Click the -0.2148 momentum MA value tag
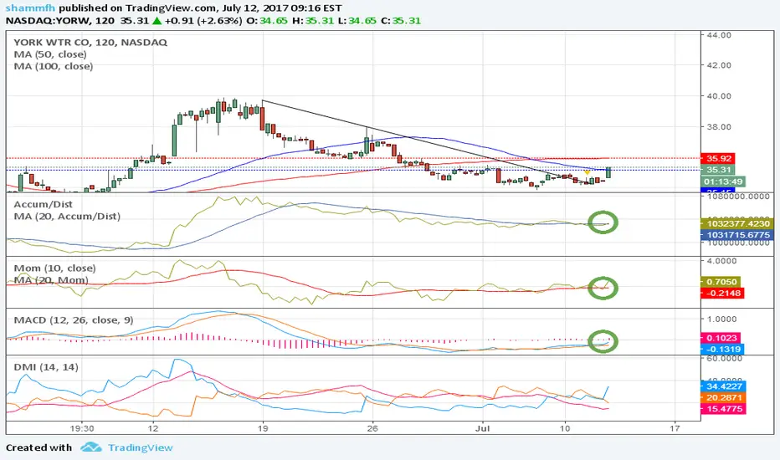Image resolution: width=780 pixels, height=460 pixels. [x=722, y=293]
